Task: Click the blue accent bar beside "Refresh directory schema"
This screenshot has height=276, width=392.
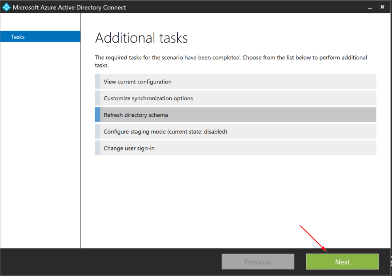Action: (96, 114)
